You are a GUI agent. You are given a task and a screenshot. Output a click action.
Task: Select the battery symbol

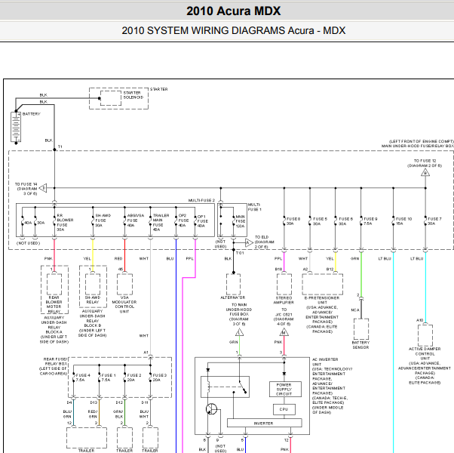pos(16,127)
